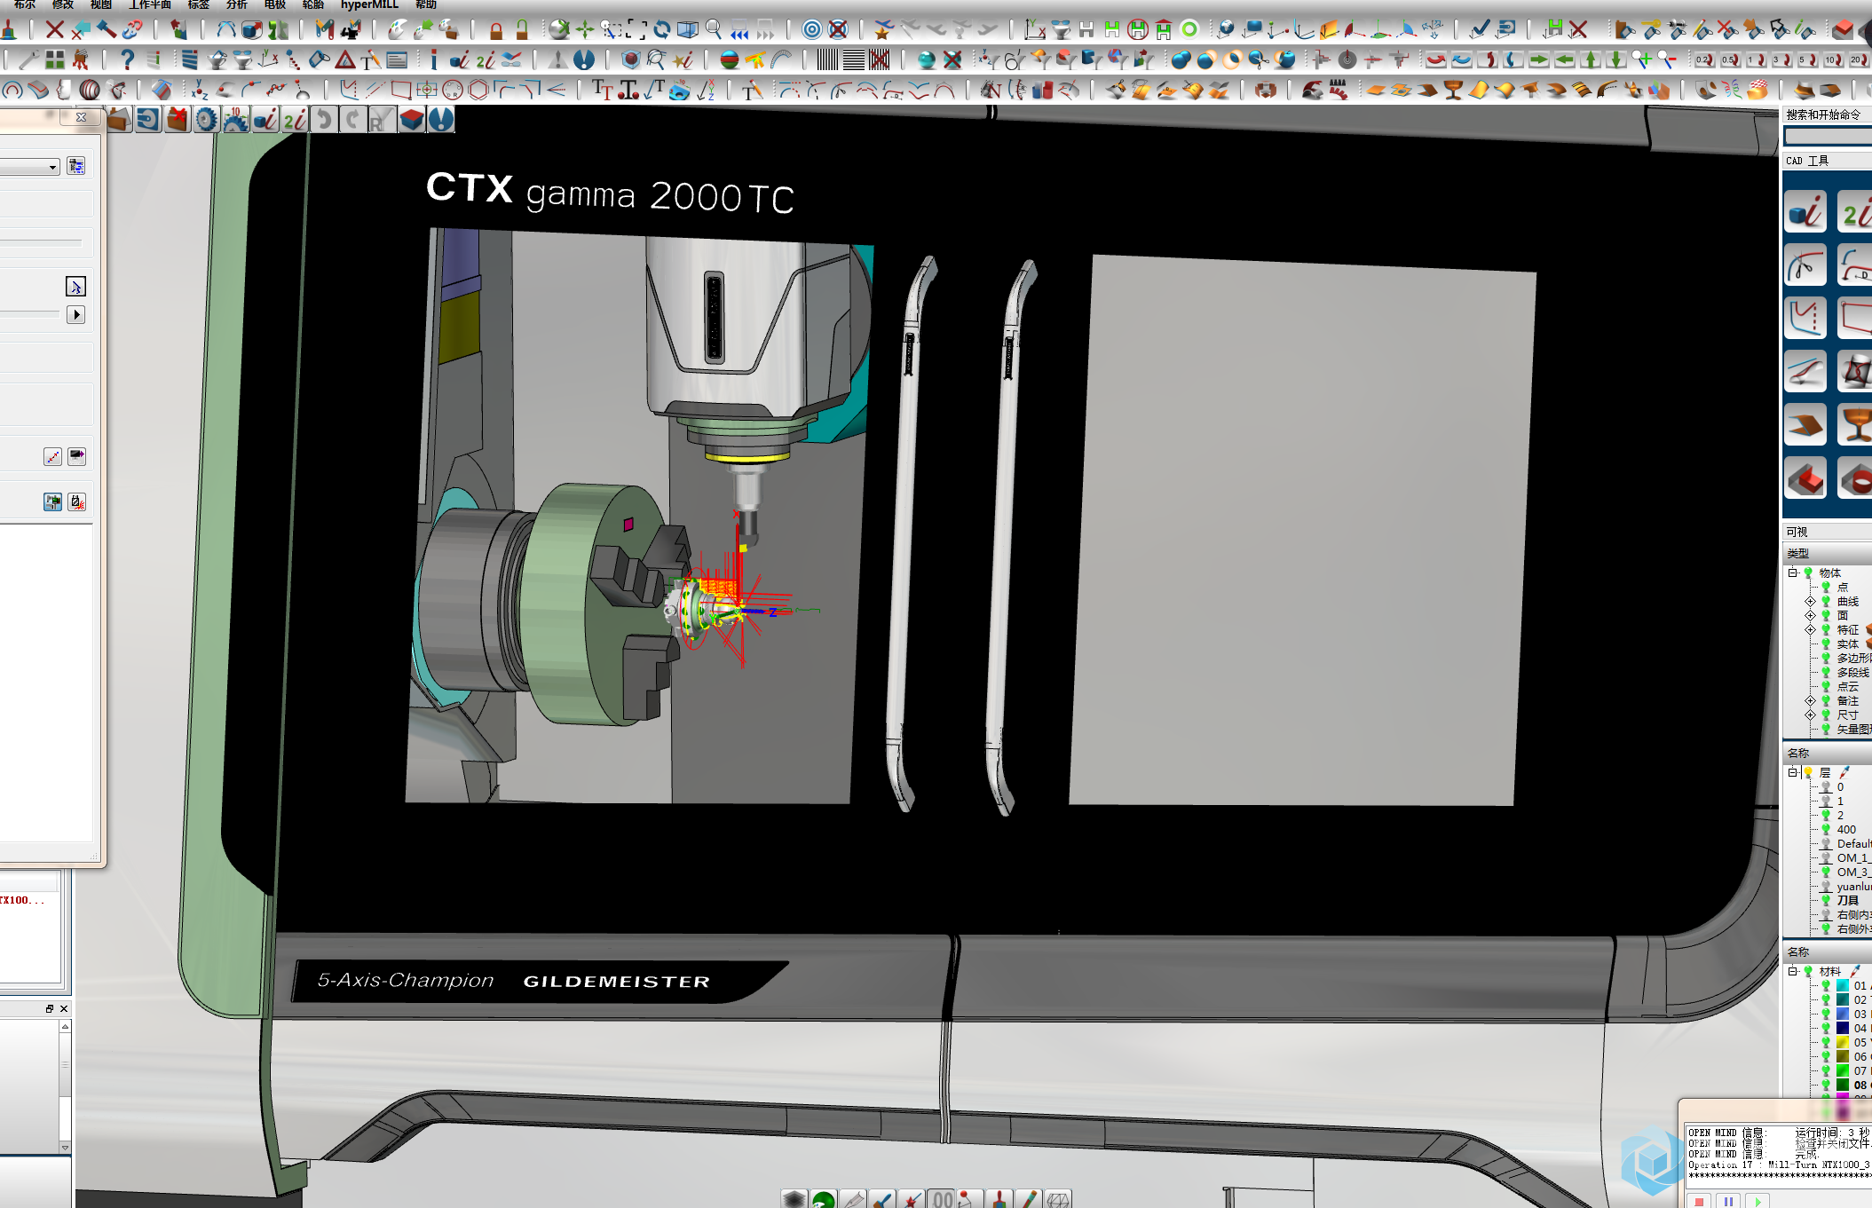Click the gear icon in hyperMILL tab toolbar
The image size is (1872, 1208).
(x=207, y=119)
